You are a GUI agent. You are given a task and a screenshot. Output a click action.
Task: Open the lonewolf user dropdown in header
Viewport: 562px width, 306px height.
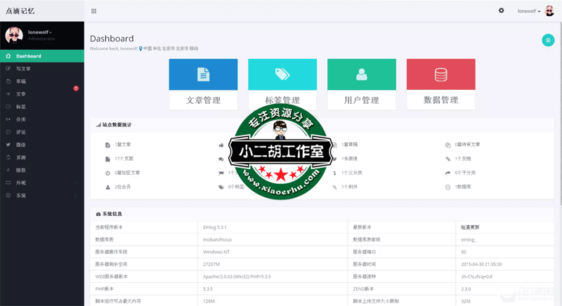(533, 11)
